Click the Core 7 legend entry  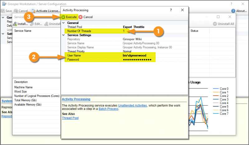[221, 114]
